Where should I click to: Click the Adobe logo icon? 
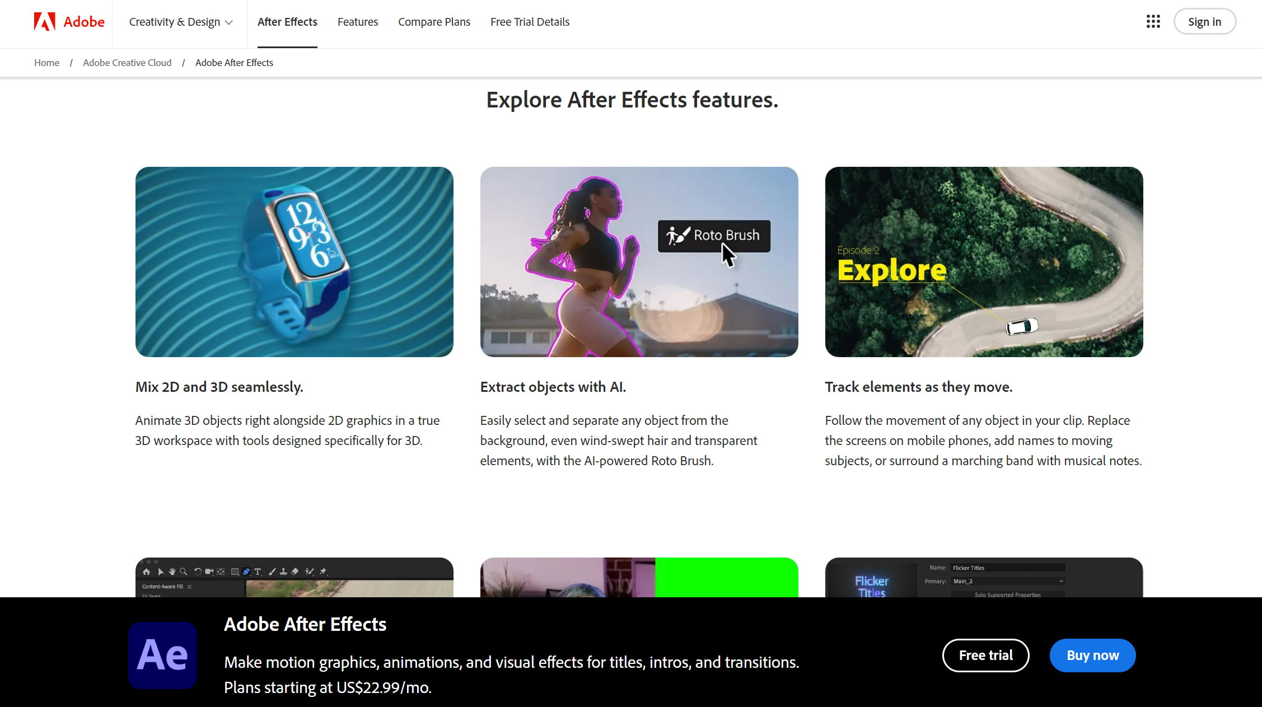click(x=45, y=22)
